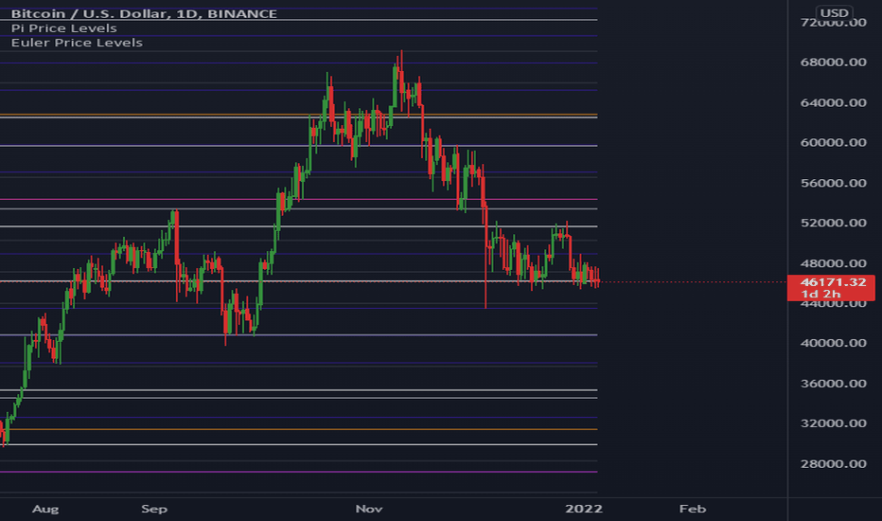Click the 64000.00 price axis label
The height and width of the screenshot is (521, 882).
coord(833,102)
